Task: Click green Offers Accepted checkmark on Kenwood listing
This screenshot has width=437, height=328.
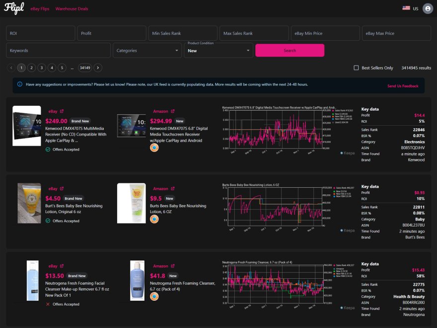Action: click(x=48, y=150)
